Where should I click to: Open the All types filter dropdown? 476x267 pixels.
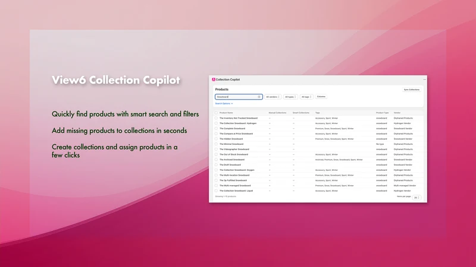tap(290, 97)
